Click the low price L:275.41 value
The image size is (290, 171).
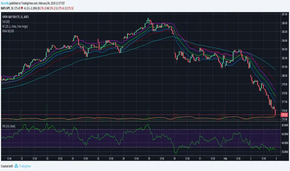(x=60, y=8)
